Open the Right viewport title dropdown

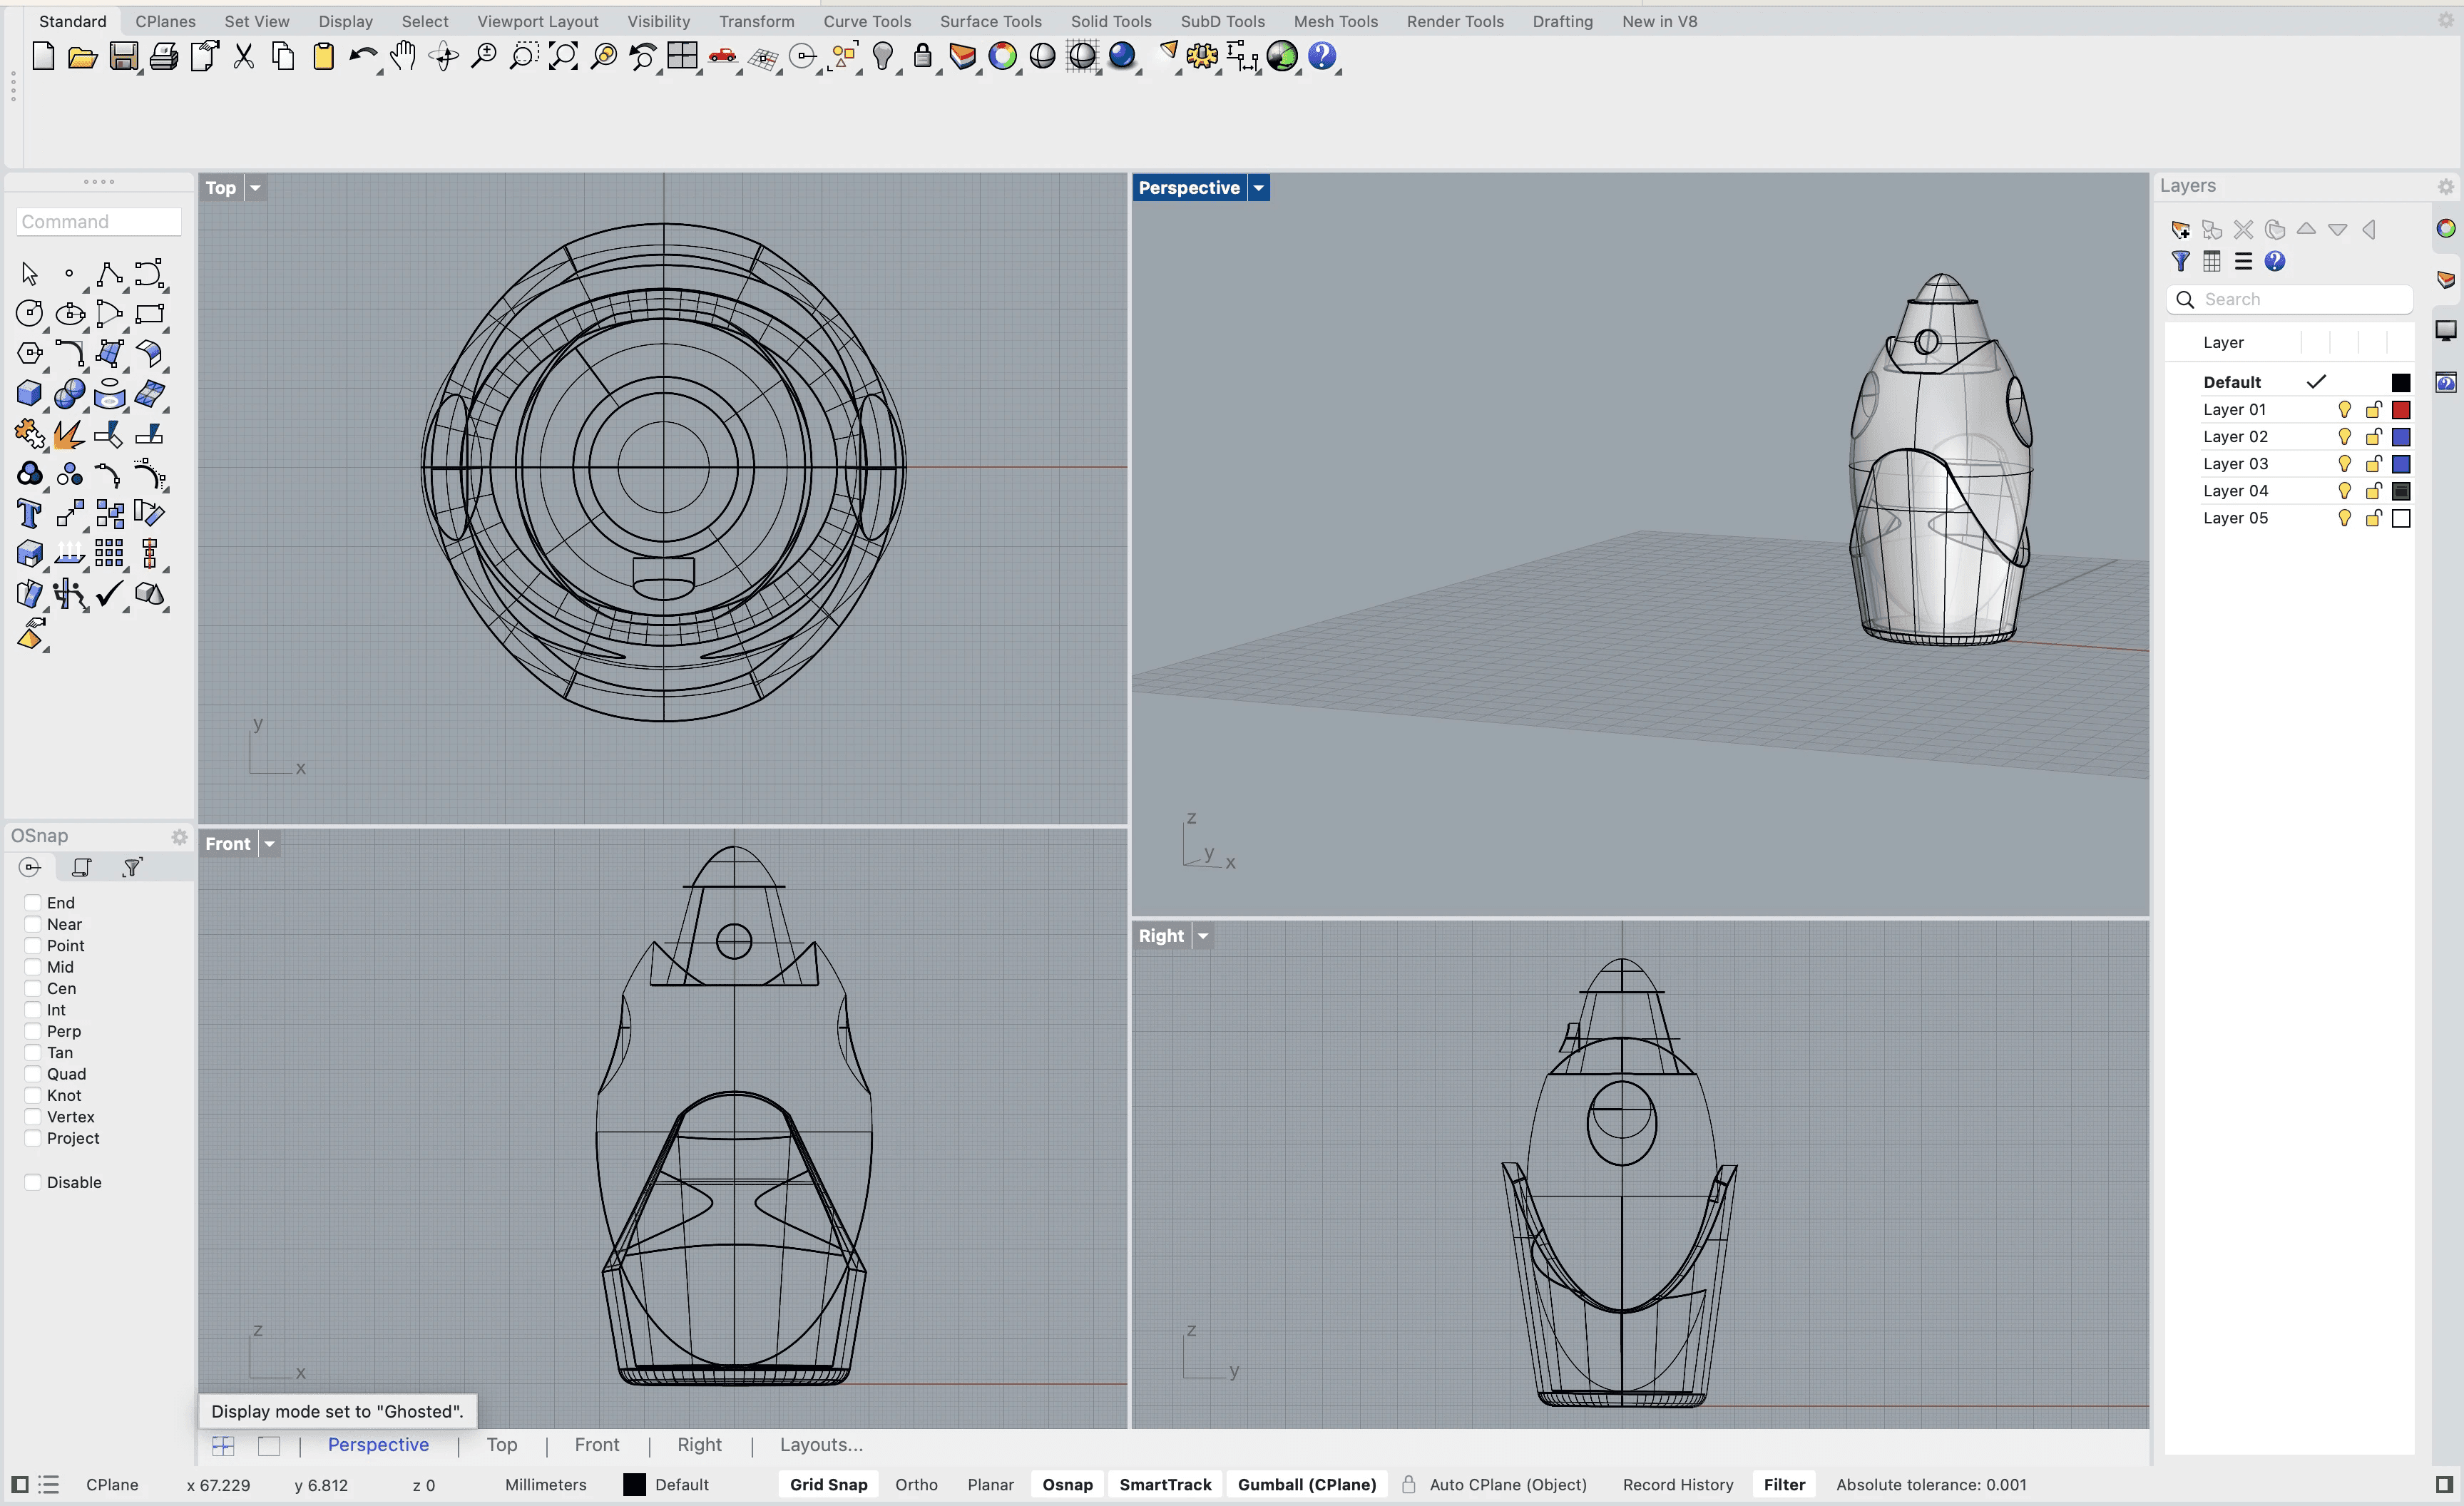point(1203,936)
